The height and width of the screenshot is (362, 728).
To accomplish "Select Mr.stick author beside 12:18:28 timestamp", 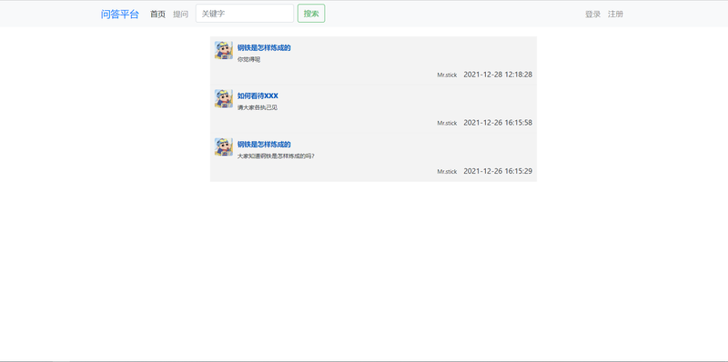I will (x=447, y=75).
